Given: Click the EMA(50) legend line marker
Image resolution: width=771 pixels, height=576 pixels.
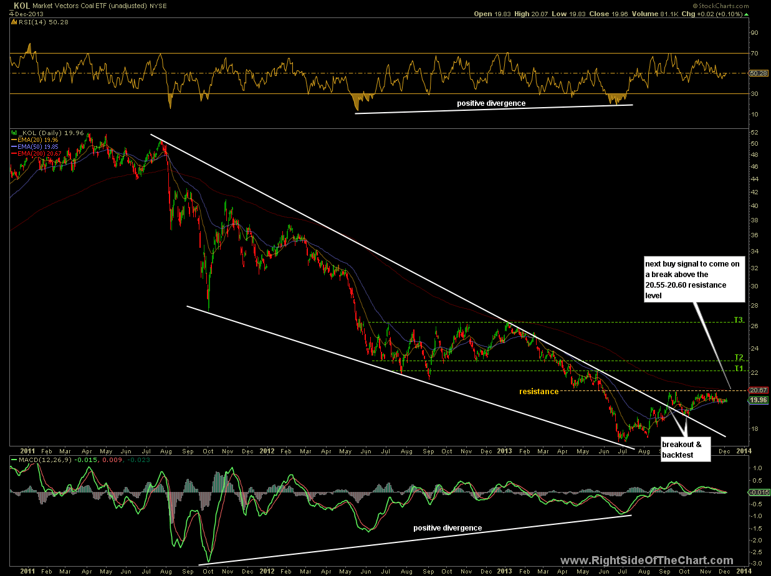Looking at the screenshot, I should click(14, 147).
